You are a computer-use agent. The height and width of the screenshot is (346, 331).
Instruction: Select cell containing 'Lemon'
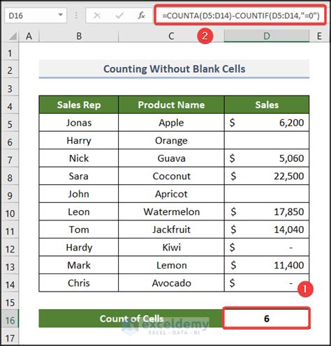(x=171, y=265)
